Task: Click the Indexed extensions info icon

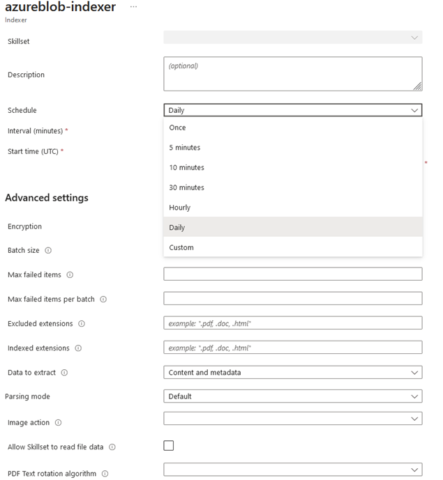Action: tap(78, 348)
